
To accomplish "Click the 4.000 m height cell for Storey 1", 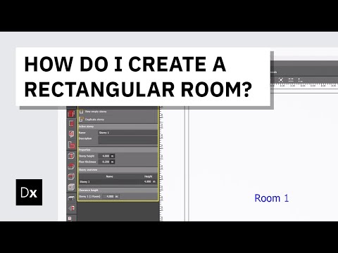I will tap(149, 182).
